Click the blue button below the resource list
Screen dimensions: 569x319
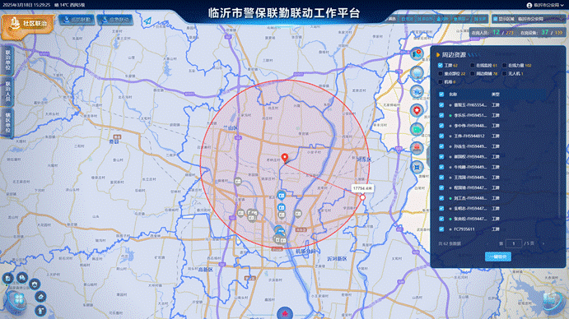tap(498, 257)
